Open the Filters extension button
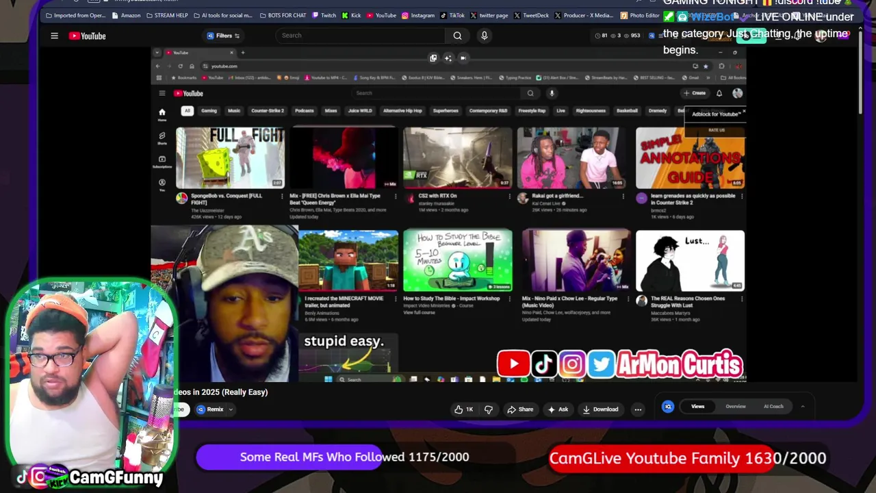Screen dimensions: 876x493 pyautogui.click(x=223, y=36)
